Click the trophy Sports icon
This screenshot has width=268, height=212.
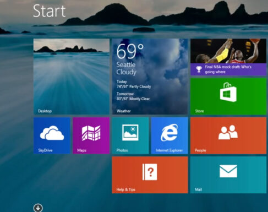coord(199,69)
